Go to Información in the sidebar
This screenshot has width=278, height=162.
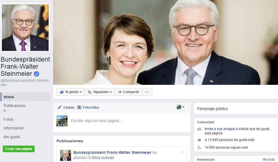[x=14, y=128]
